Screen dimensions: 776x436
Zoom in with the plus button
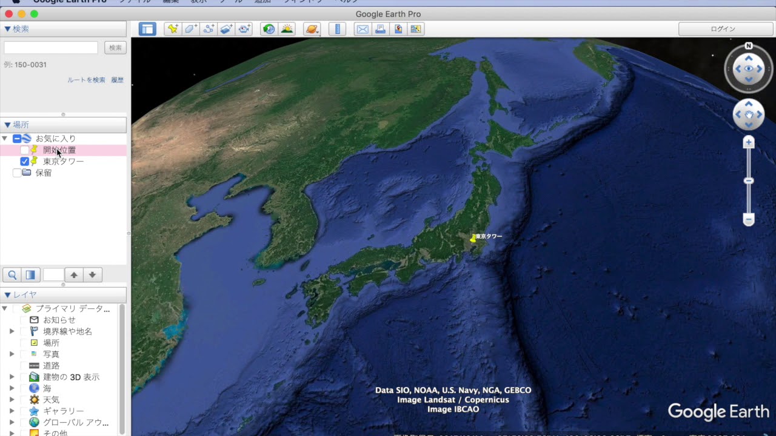pos(749,142)
